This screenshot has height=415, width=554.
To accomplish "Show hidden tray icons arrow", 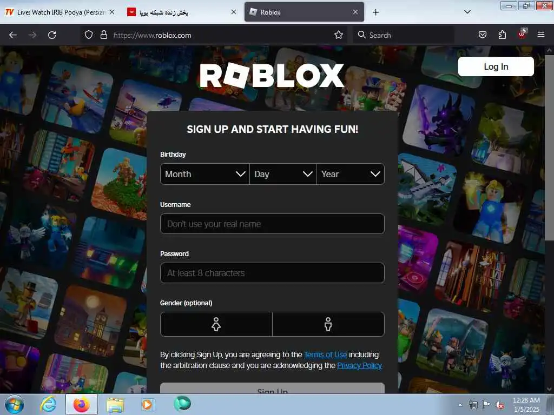I will point(460,405).
